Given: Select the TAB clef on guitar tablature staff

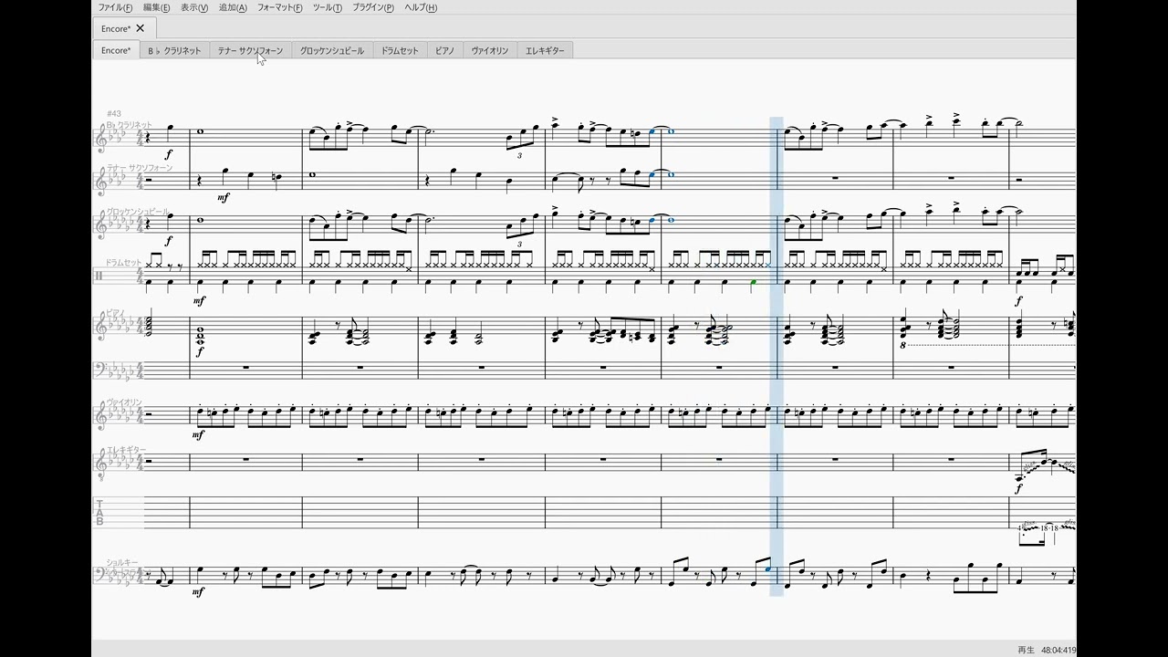Looking at the screenshot, I should tap(99, 512).
